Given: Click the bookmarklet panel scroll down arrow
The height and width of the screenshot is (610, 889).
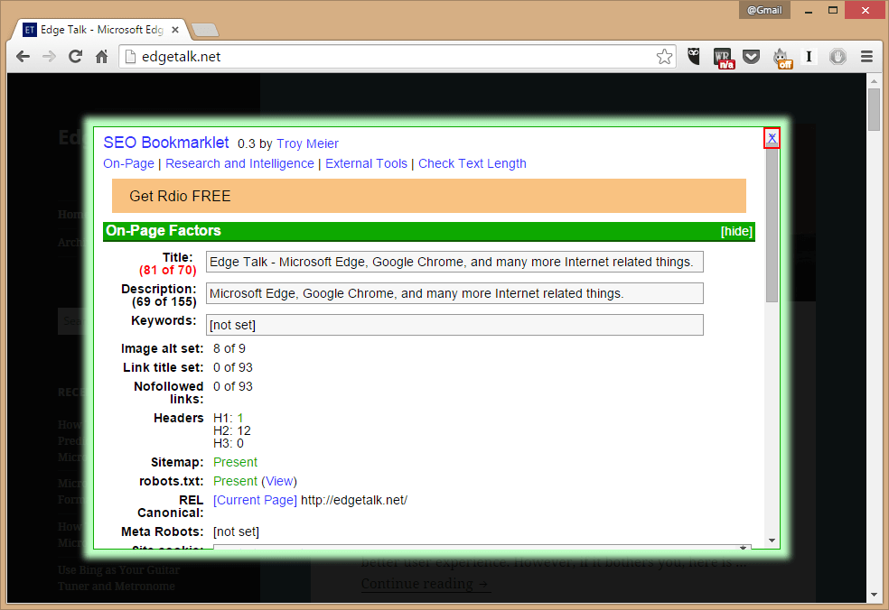Looking at the screenshot, I should (x=772, y=541).
